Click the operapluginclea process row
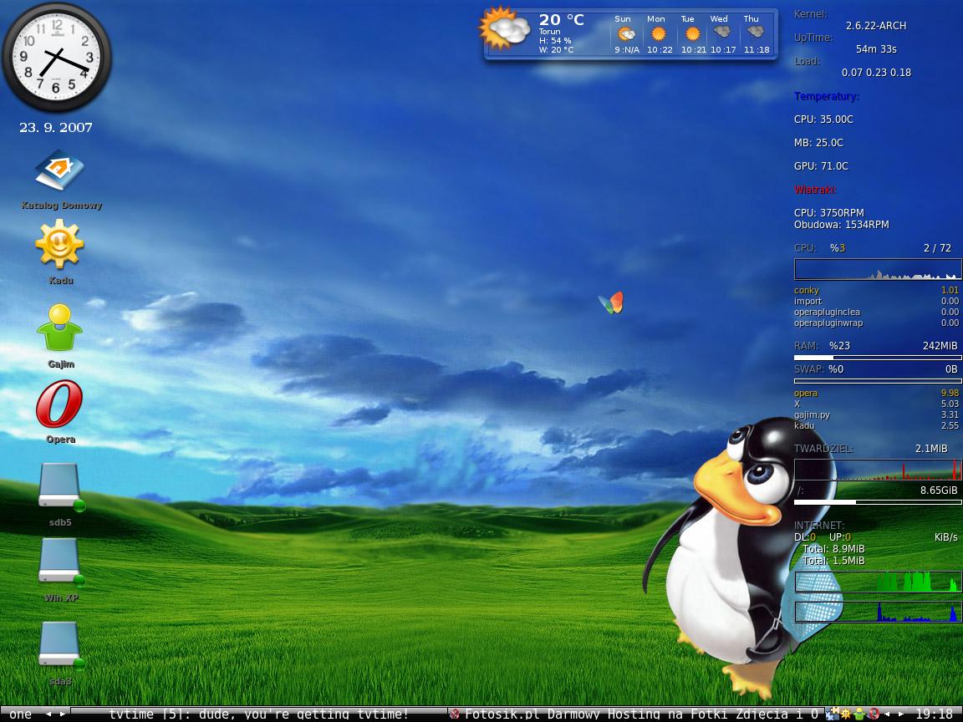 coord(876,312)
